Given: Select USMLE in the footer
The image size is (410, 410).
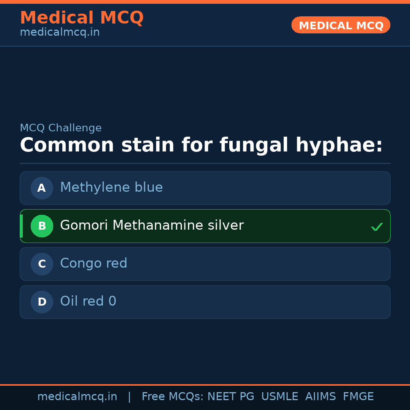Looking at the screenshot, I should 279,397.
